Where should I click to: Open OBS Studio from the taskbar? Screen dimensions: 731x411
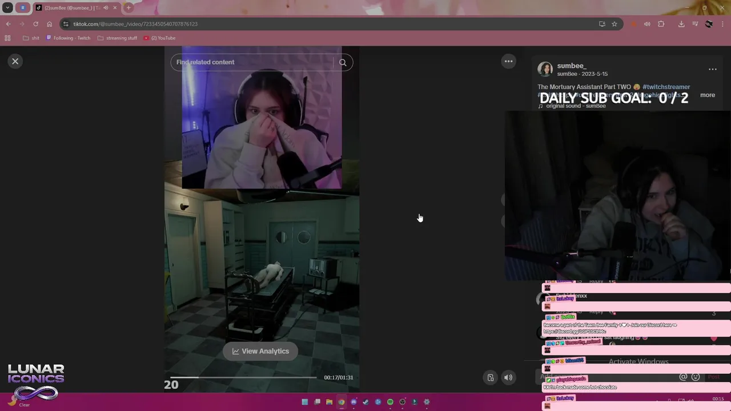point(403,402)
